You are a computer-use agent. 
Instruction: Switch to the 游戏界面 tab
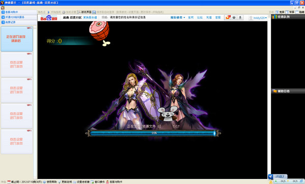(85, 12)
